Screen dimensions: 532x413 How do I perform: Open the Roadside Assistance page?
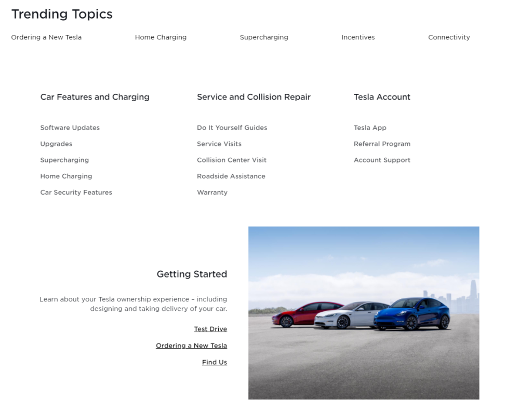tap(231, 176)
